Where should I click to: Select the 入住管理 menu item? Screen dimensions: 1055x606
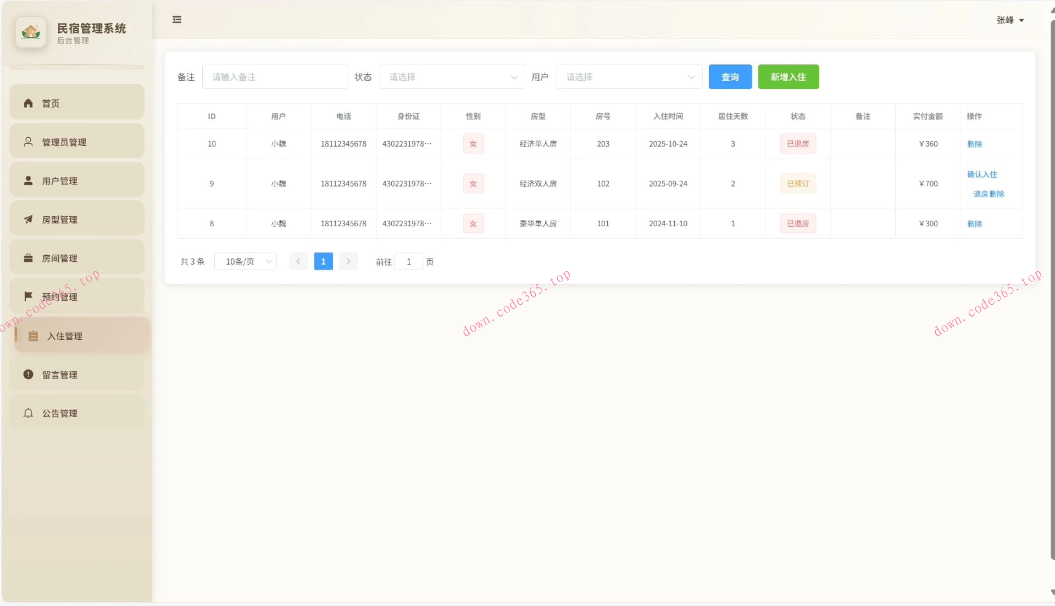tap(81, 336)
